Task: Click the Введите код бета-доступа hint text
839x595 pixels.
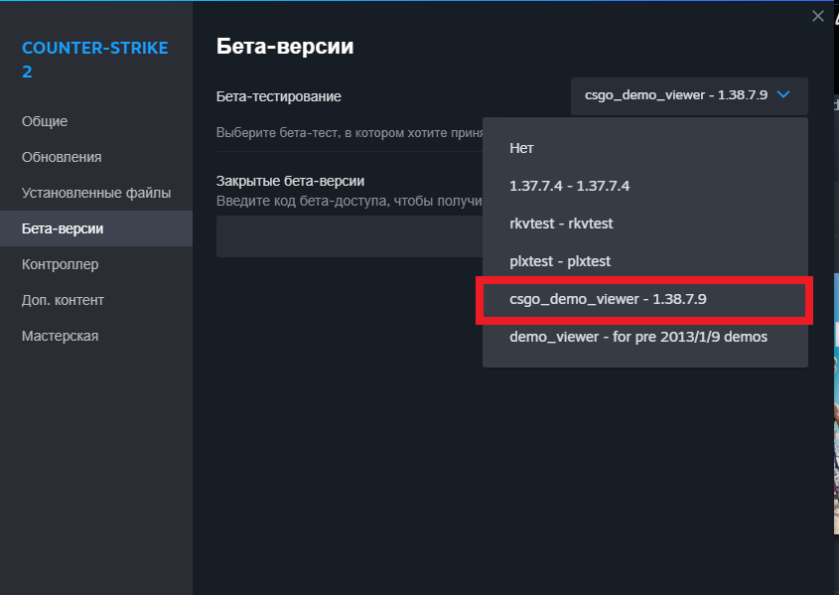Action: coord(349,201)
